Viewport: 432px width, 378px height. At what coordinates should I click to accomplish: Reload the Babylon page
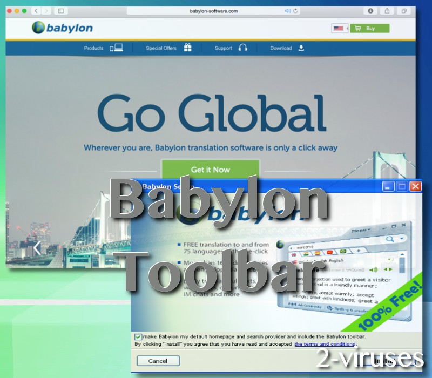pos(295,11)
